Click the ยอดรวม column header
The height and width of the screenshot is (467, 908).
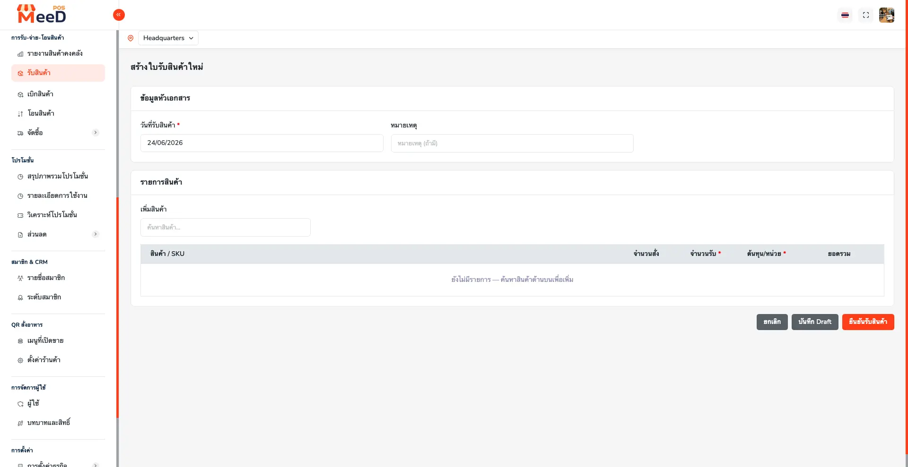pos(839,254)
